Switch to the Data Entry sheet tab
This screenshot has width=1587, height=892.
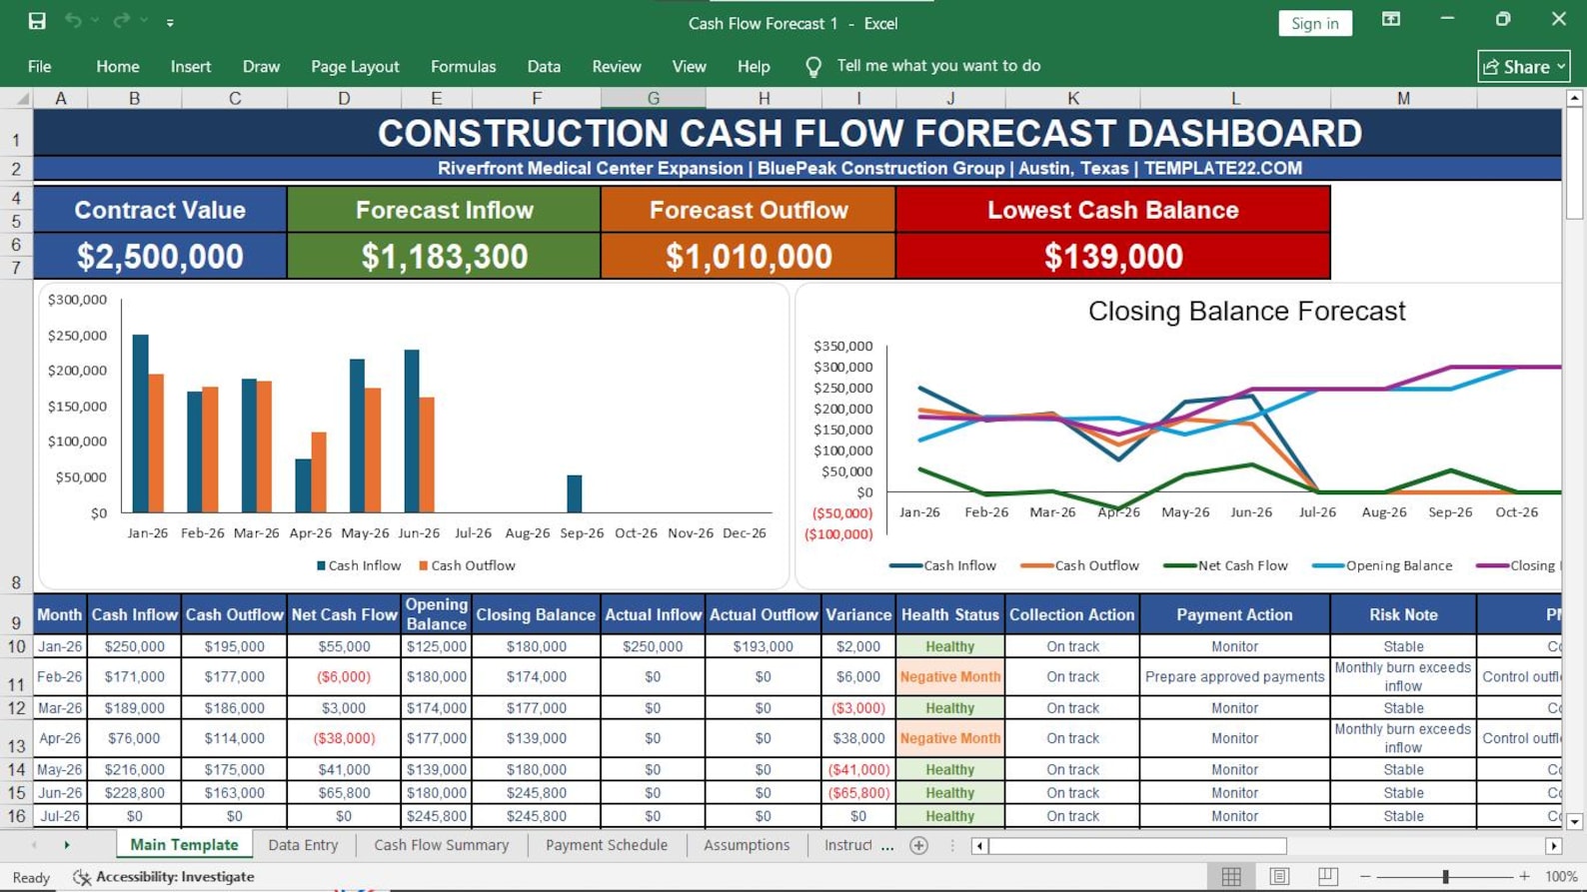[303, 845]
